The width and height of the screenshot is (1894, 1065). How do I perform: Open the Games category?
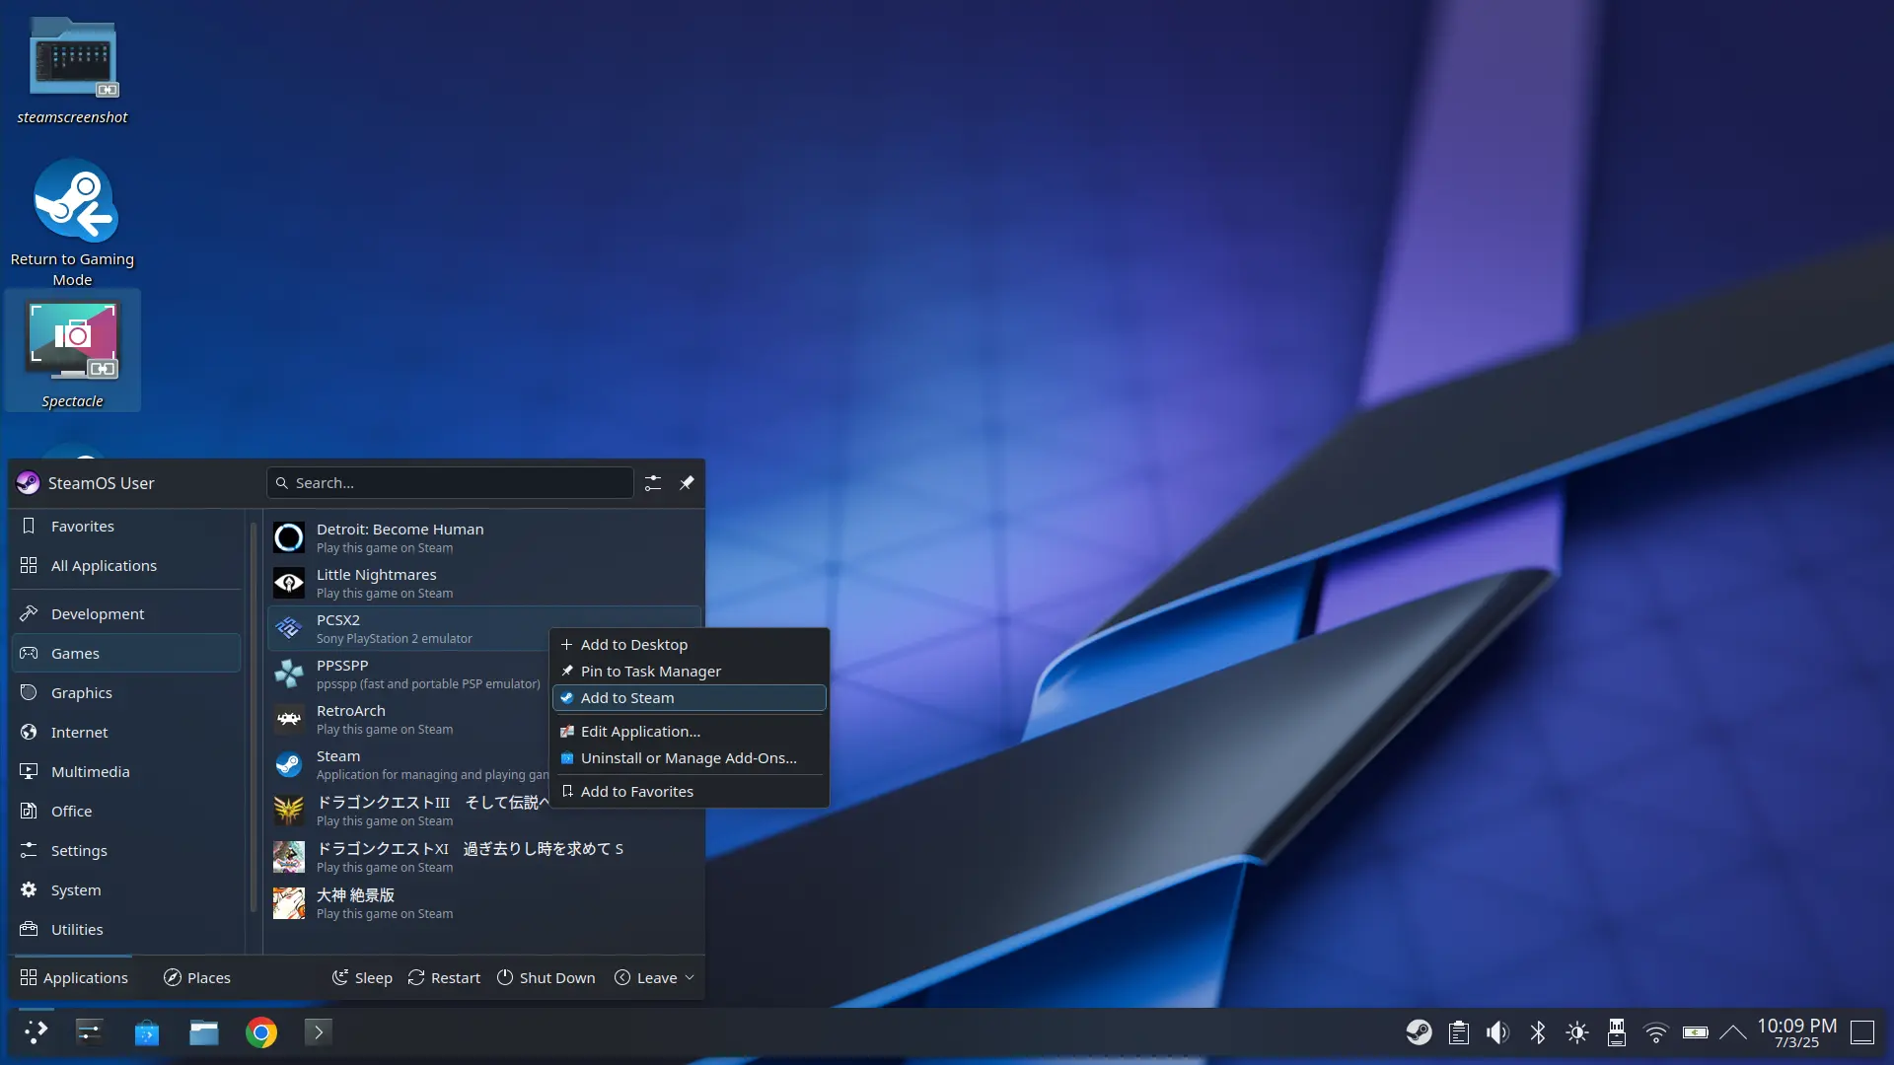coord(126,654)
